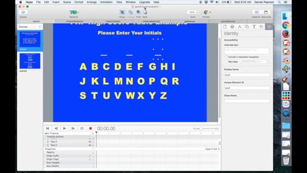Screen dimensions: 307x173
Task: Select the letter Z on canvas
Action: pos(164,96)
